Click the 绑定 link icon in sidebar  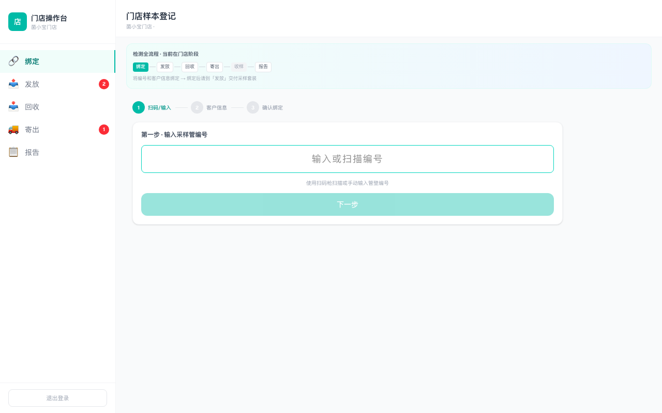(x=13, y=61)
